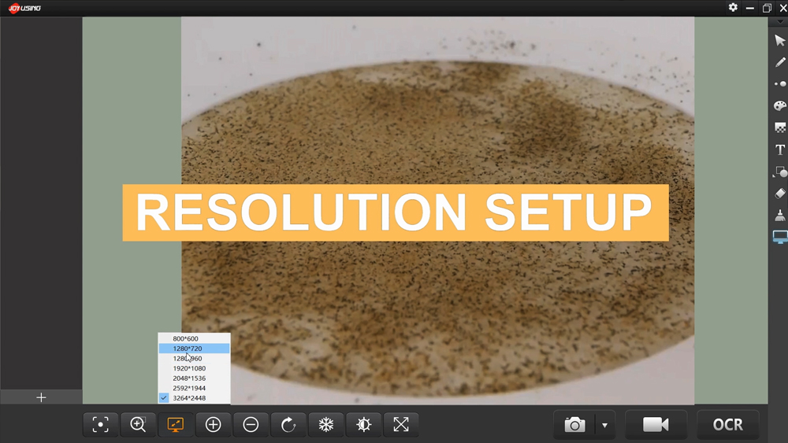The image size is (788, 443).
Task: Click the magnifier zoom tool icon
Action: [138, 425]
